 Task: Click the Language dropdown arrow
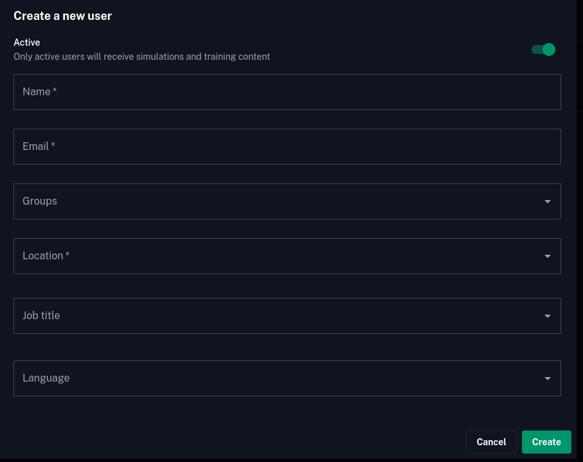point(547,378)
